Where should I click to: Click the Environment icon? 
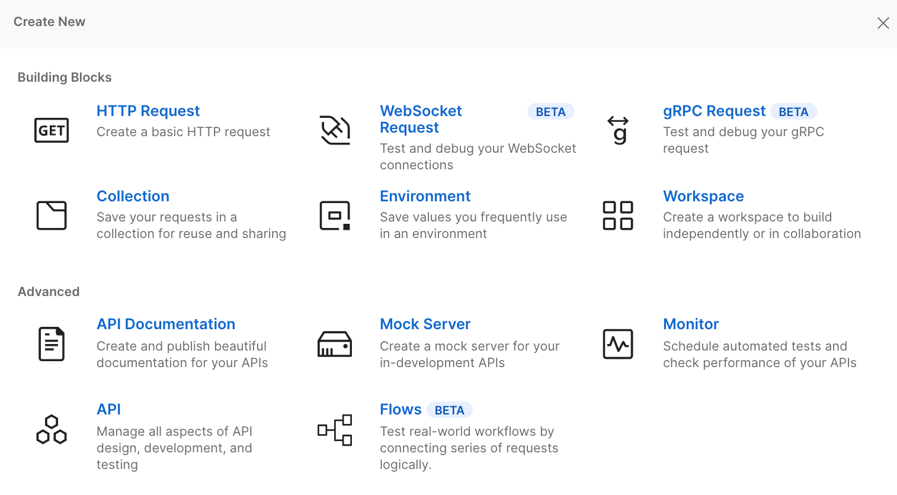pyautogui.click(x=335, y=216)
